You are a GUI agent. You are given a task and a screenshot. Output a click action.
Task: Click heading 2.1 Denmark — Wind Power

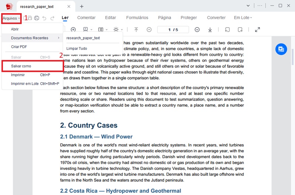tap(96, 137)
